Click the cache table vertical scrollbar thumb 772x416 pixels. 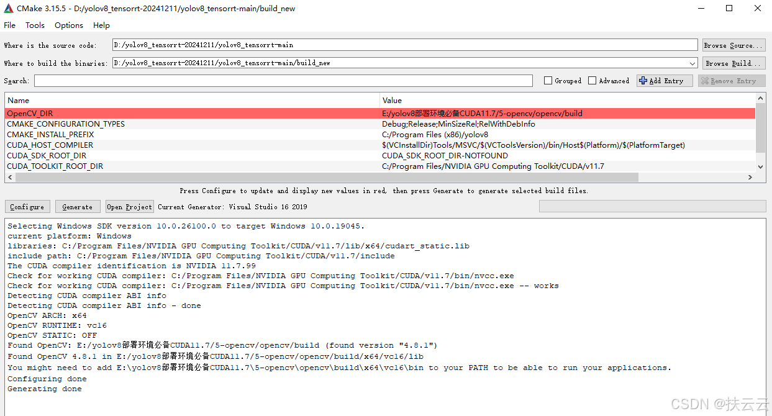(x=761, y=127)
